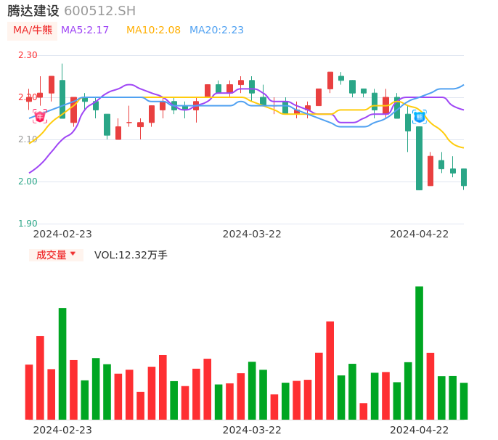The height and width of the screenshot is (440, 498).
Task: Click the last green volume bar on the right
Action: 464,401
